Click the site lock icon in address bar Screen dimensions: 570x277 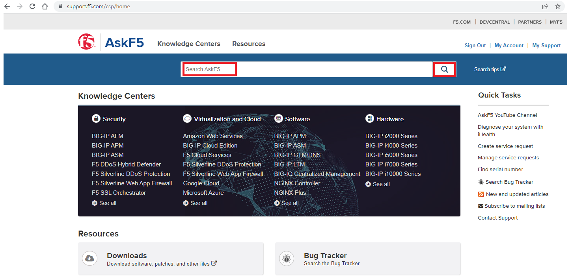[x=60, y=6]
